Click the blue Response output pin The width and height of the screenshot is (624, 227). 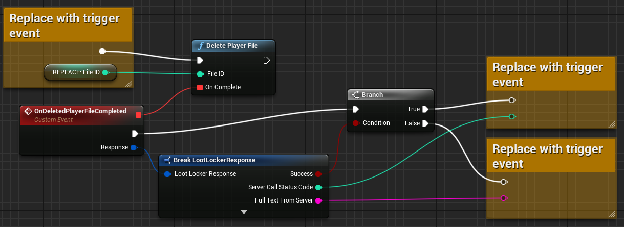pyautogui.click(x=134, y=147)
